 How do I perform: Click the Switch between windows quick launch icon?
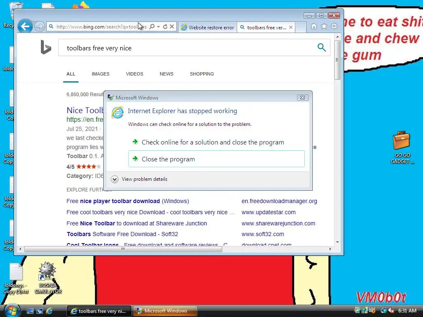40,311
